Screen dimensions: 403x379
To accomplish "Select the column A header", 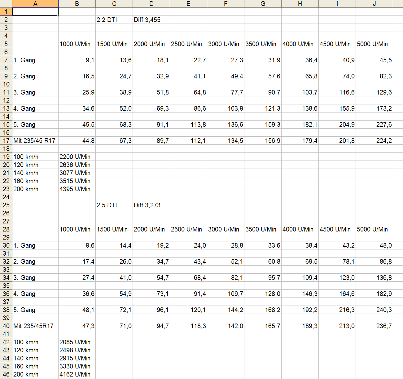I will 35,4.
